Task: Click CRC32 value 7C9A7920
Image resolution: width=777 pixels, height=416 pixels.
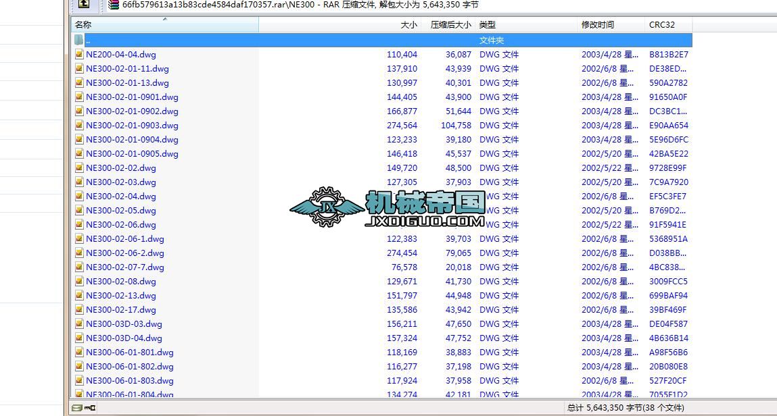Action: 669,182
